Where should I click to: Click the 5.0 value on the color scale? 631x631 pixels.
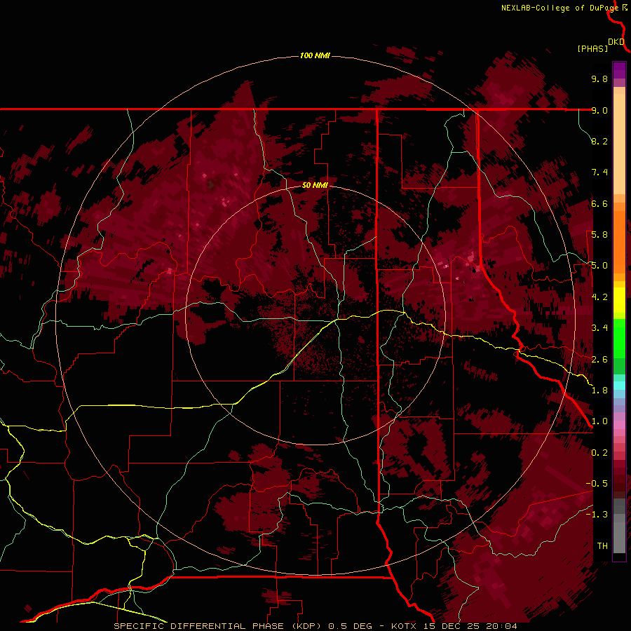coord(599,266)
